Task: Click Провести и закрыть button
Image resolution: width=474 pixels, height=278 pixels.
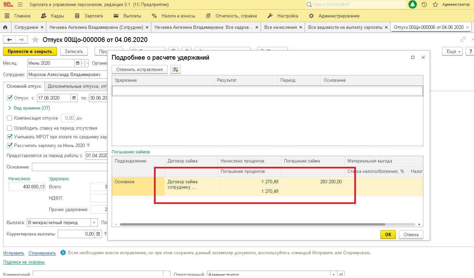Action: 30,52
